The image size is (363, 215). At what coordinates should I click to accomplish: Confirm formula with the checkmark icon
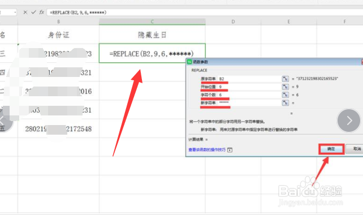(33, 12)
